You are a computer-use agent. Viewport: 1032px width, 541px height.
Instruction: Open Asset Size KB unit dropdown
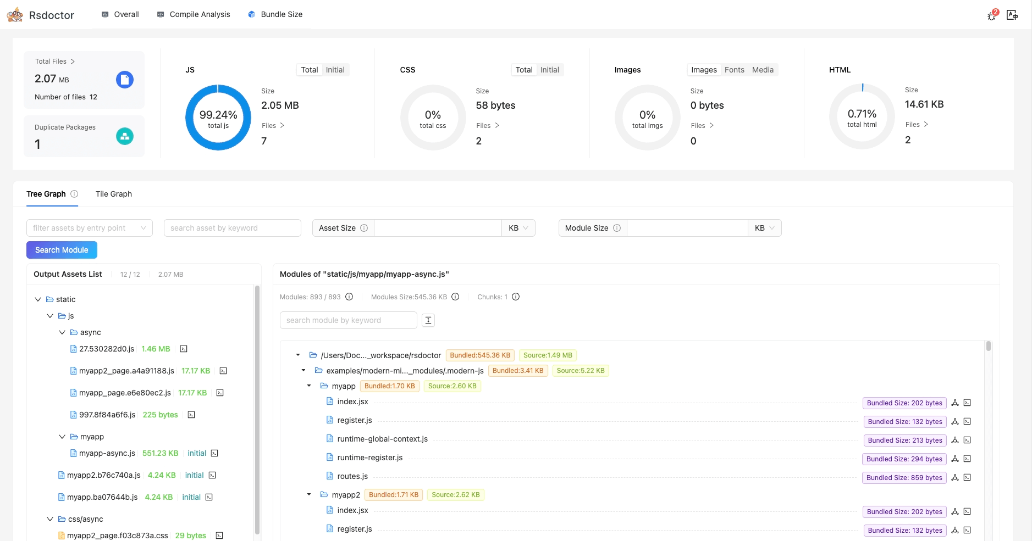[518, 228]
